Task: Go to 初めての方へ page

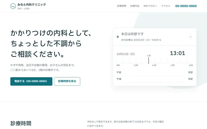Action: pos(150,6)
